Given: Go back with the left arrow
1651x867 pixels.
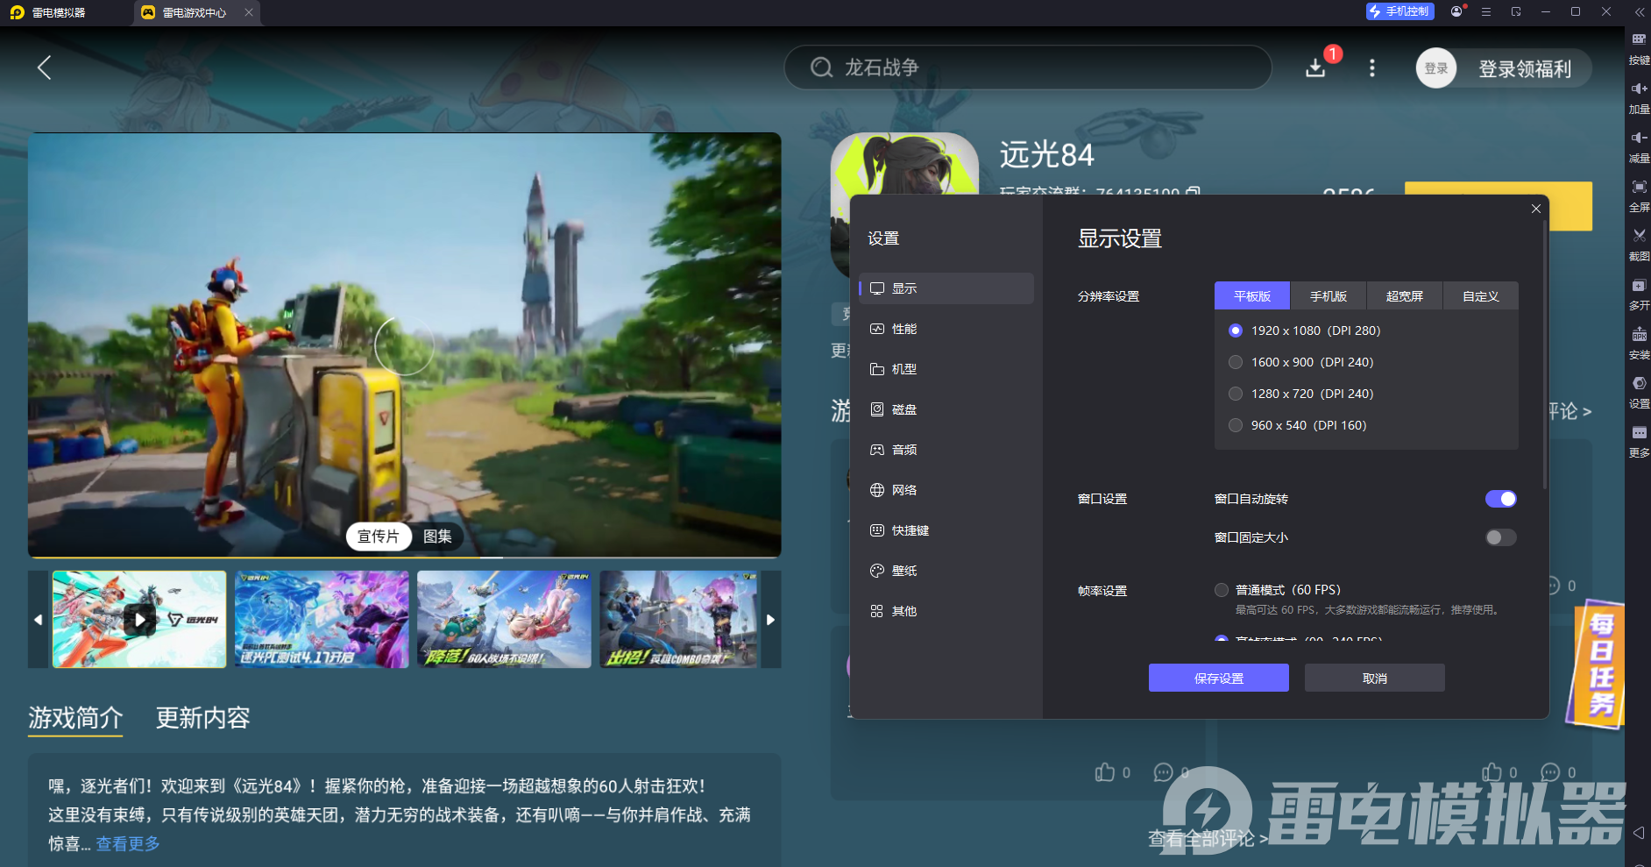Looking at the screenshot, I should coord(45,68).
